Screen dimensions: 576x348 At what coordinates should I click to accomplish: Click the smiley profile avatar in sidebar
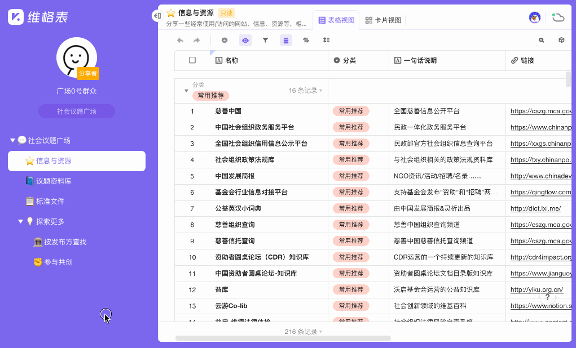click(76, 57)
